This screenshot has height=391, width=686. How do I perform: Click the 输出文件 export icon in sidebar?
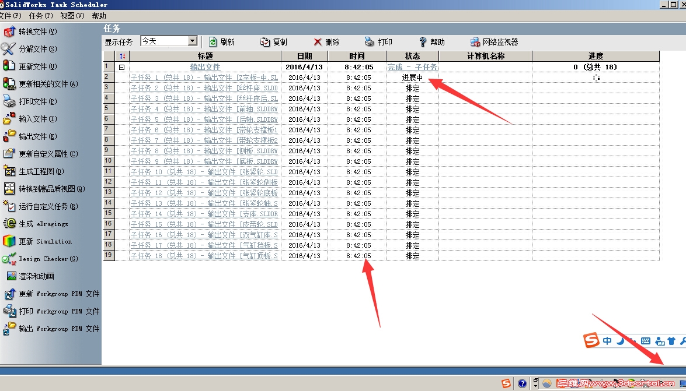coord(9,136)
